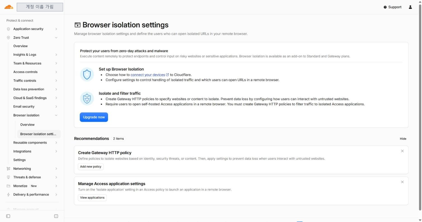Expand the Monetize menu chevron
This screenshot has width=422, height=222.
tap(56, 186)
